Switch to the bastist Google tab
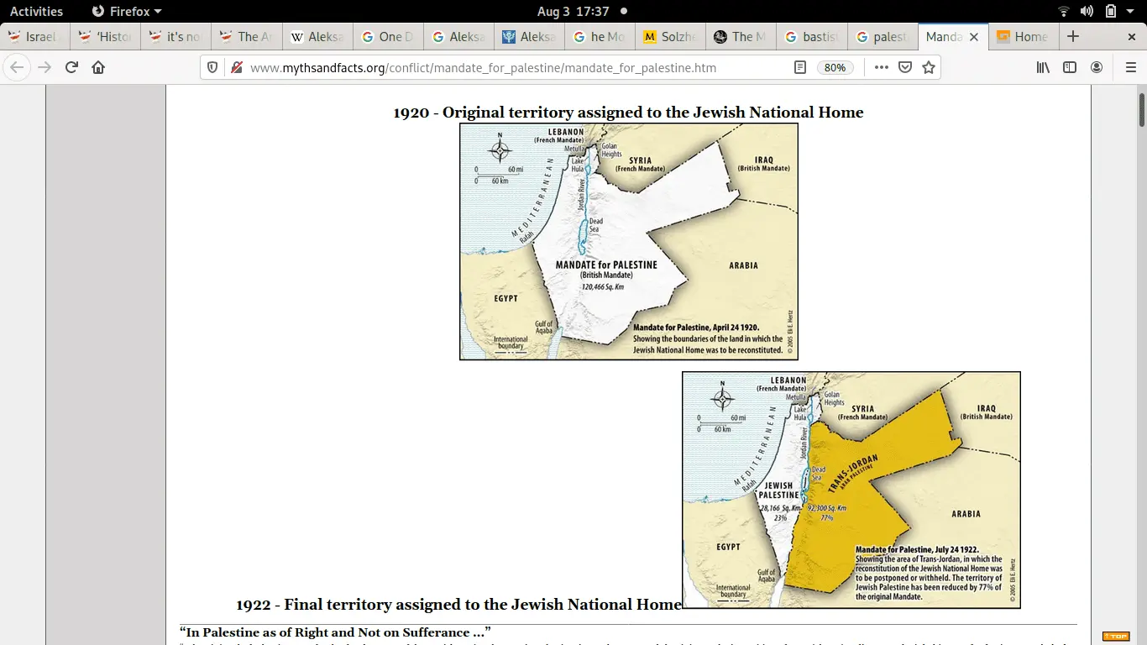This screenshot has width=1147, height=645. 810,37
